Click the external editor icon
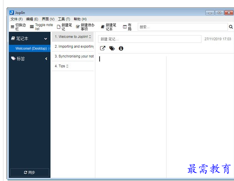The image size is (234, 181). point(103,48)
